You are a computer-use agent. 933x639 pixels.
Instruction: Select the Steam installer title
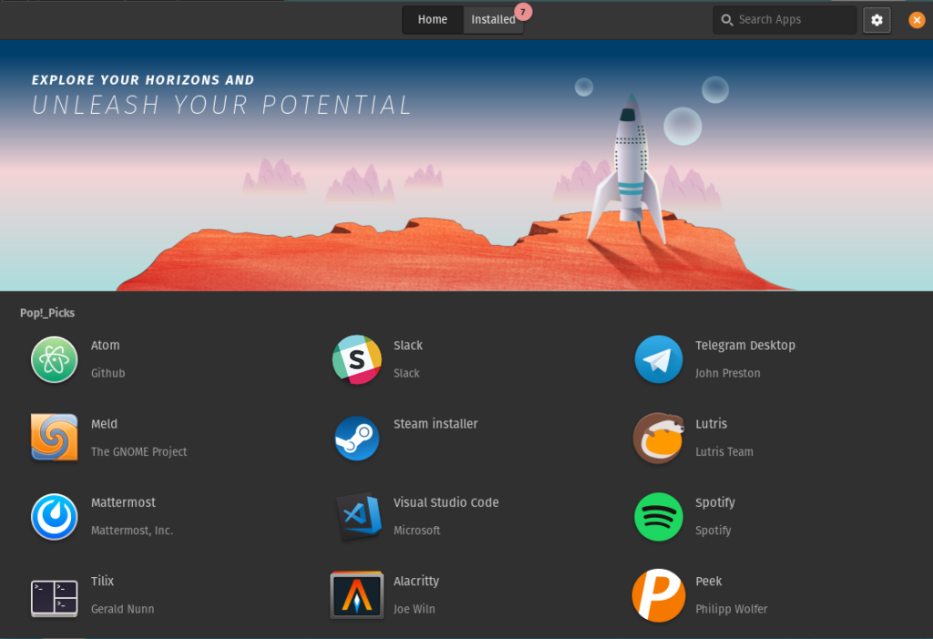[x=436, y=424]
